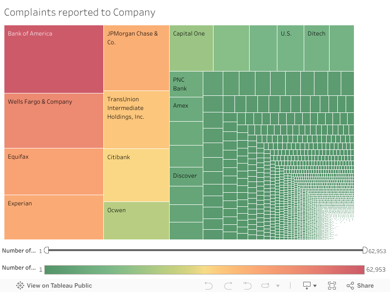Select the Citibank tile

coord(135,173)
